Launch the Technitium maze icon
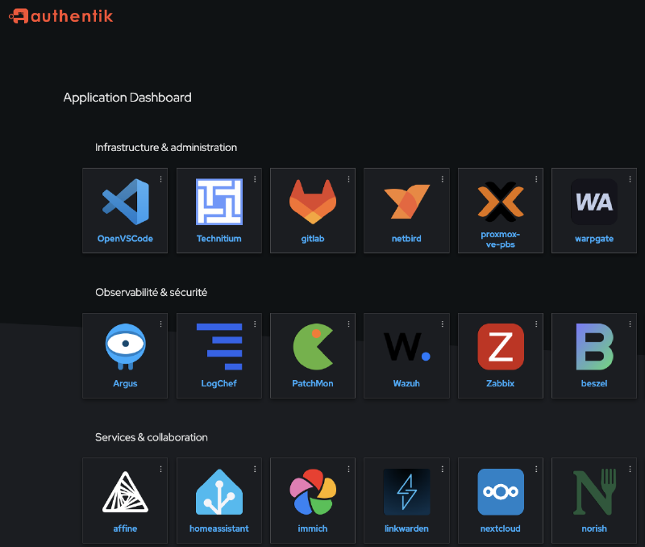Screen dimensions: 645x547 219,202
